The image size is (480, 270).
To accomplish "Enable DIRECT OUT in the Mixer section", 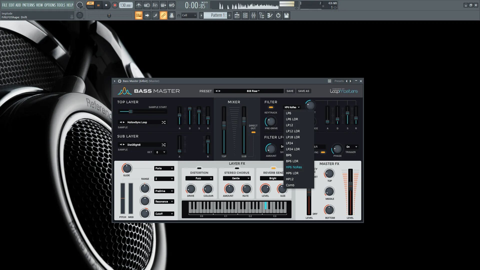I will click(x=253, y=132).
